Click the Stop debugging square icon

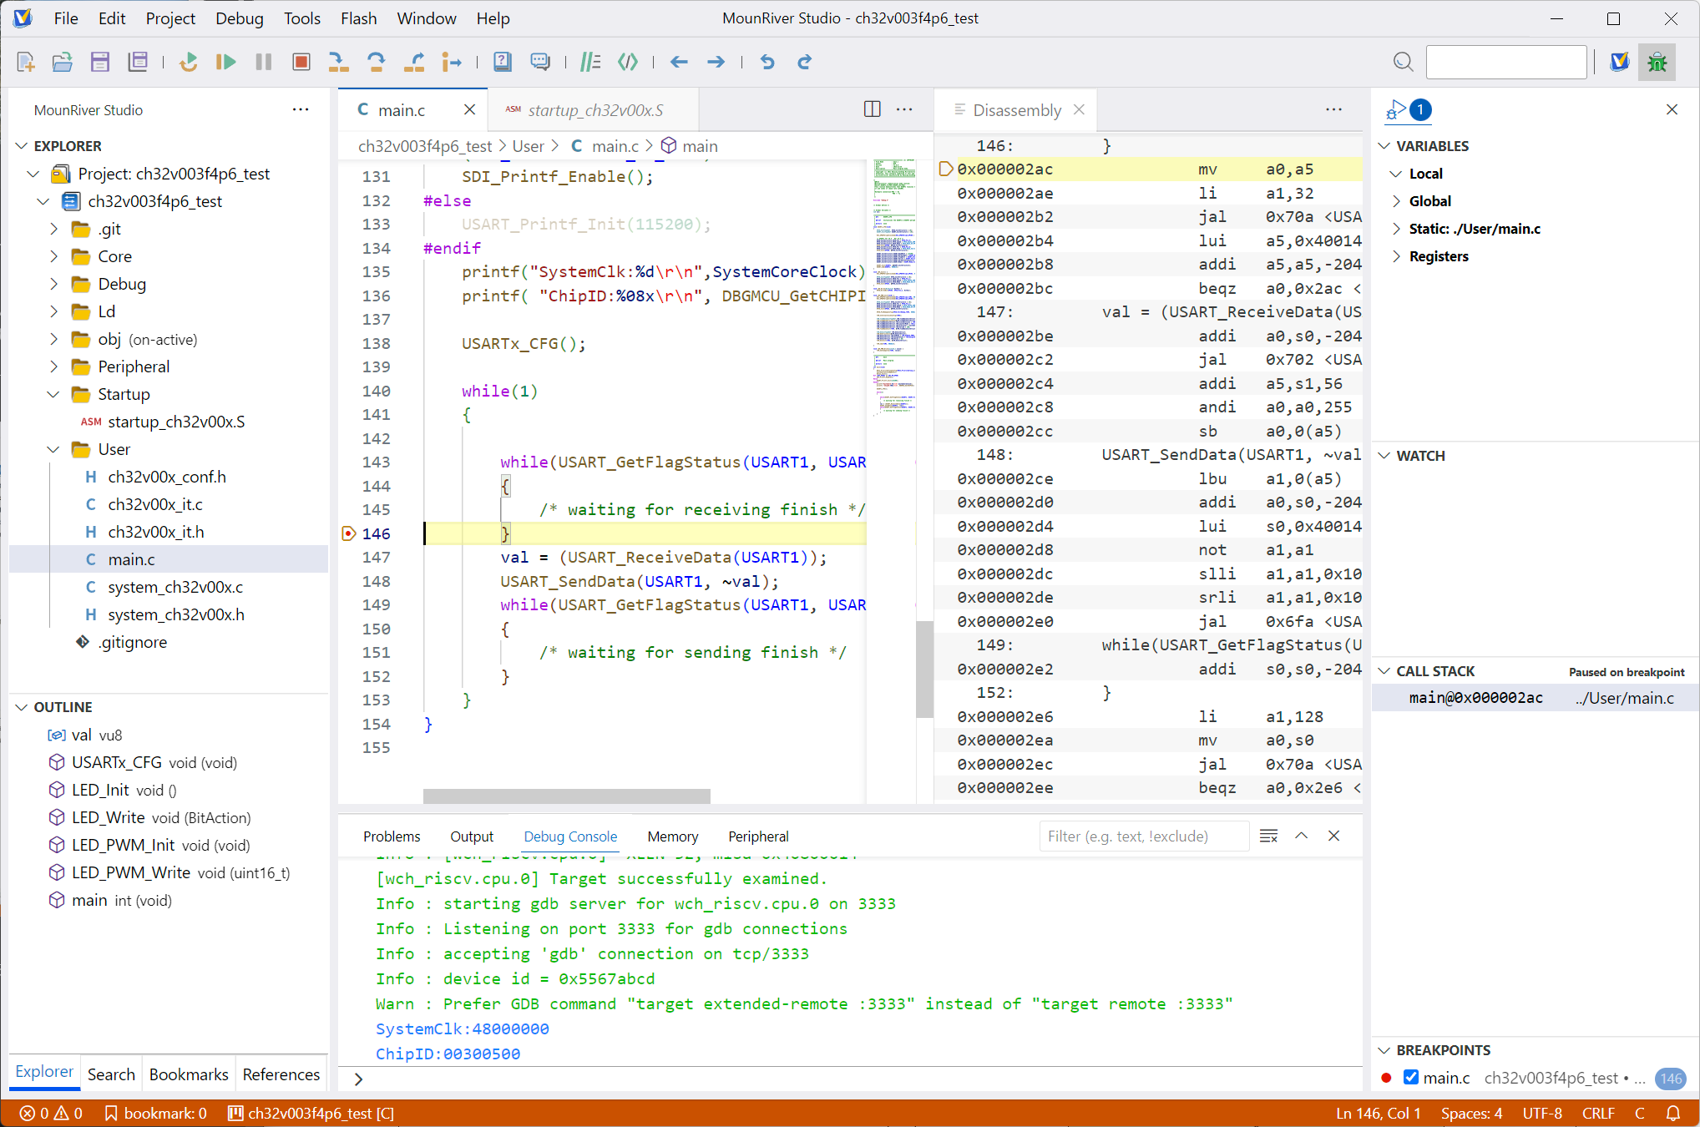(x=301, y=62)
